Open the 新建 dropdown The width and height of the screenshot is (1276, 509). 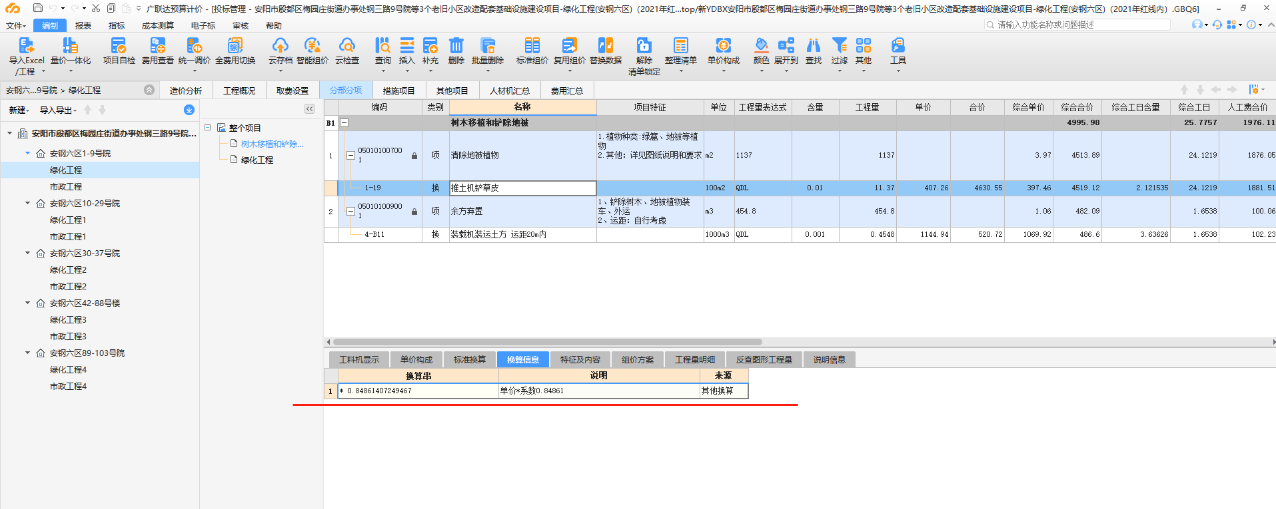[19, 110]
